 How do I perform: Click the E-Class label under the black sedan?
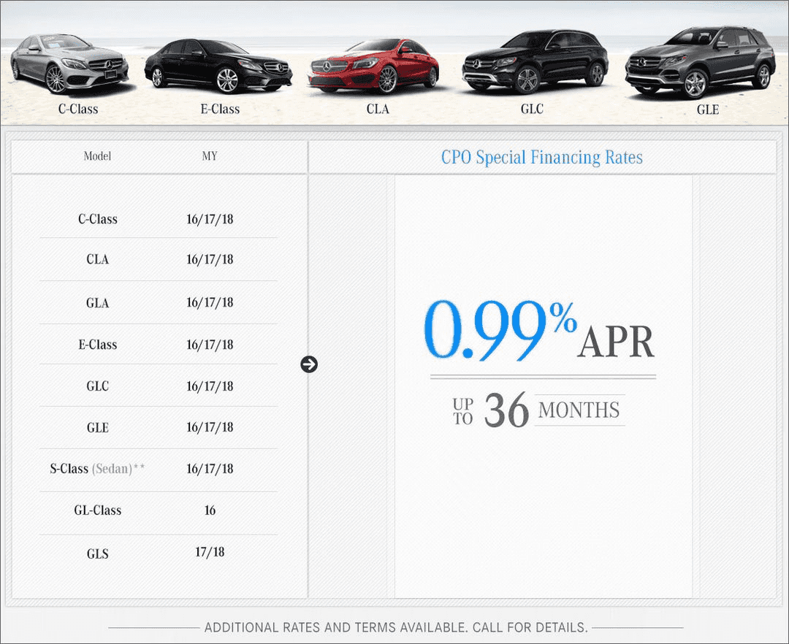pos(220,109)
